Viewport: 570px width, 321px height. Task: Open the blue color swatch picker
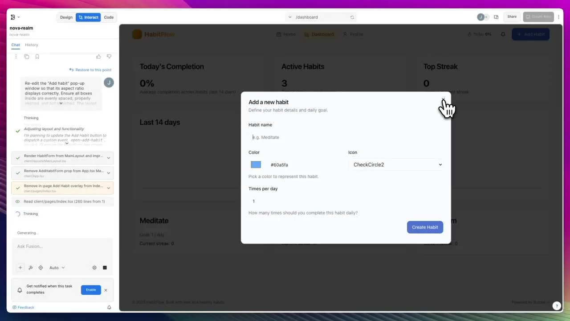click(256, 165)
